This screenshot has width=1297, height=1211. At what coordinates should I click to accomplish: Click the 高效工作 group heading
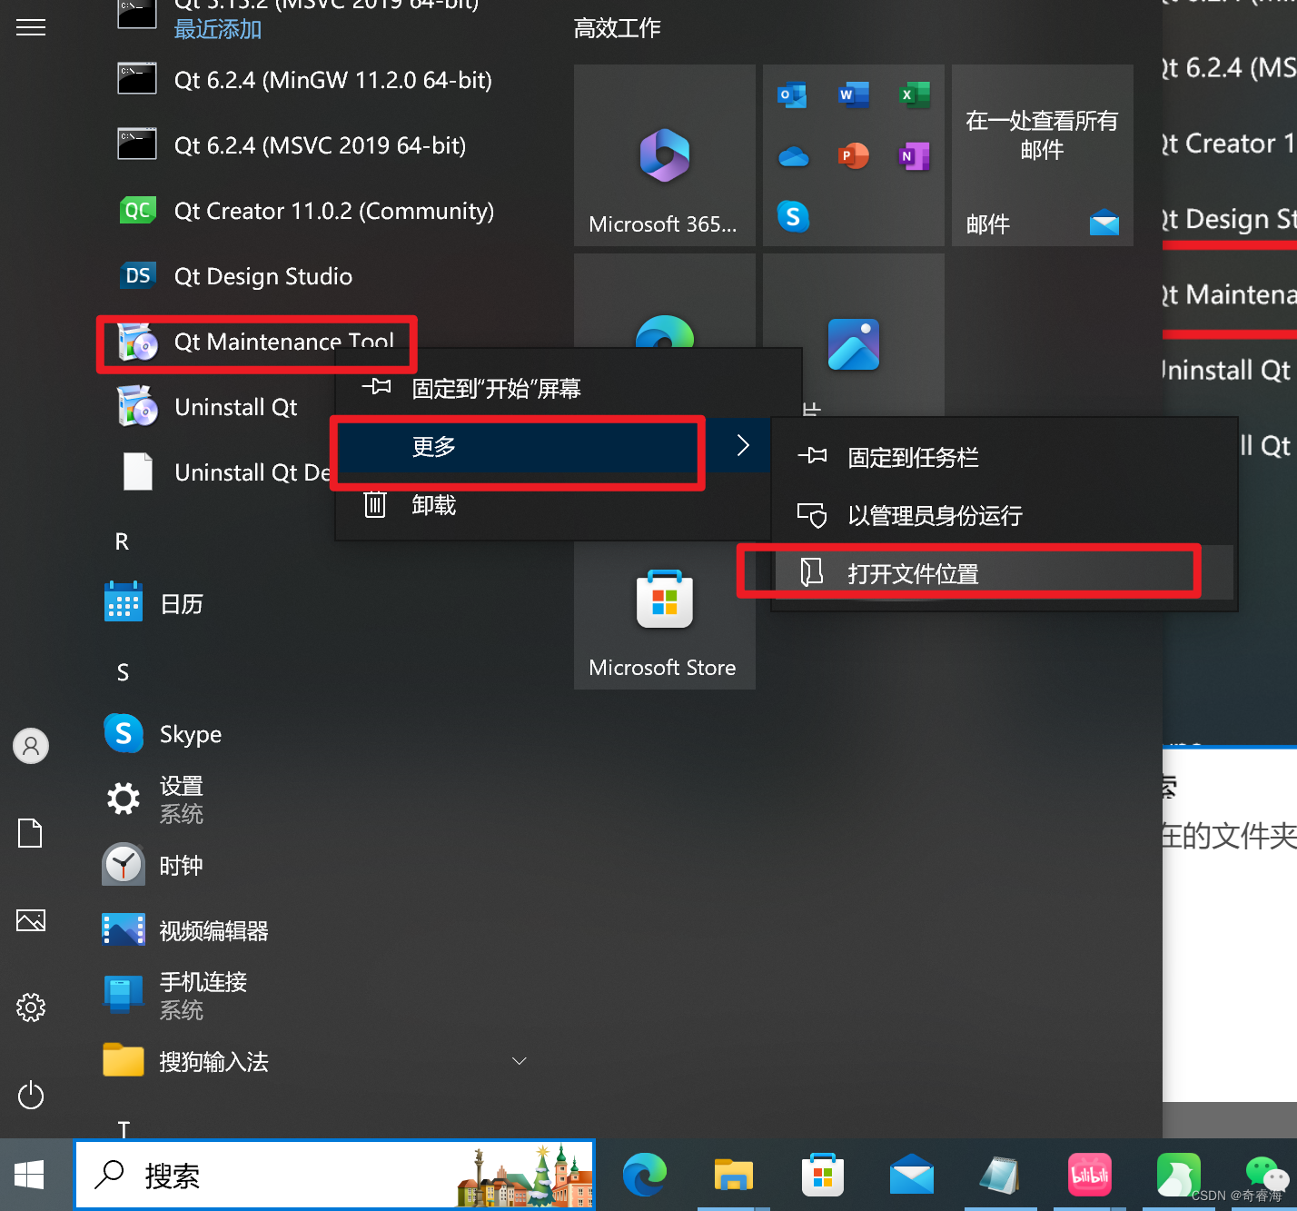(x=618, y=28)
